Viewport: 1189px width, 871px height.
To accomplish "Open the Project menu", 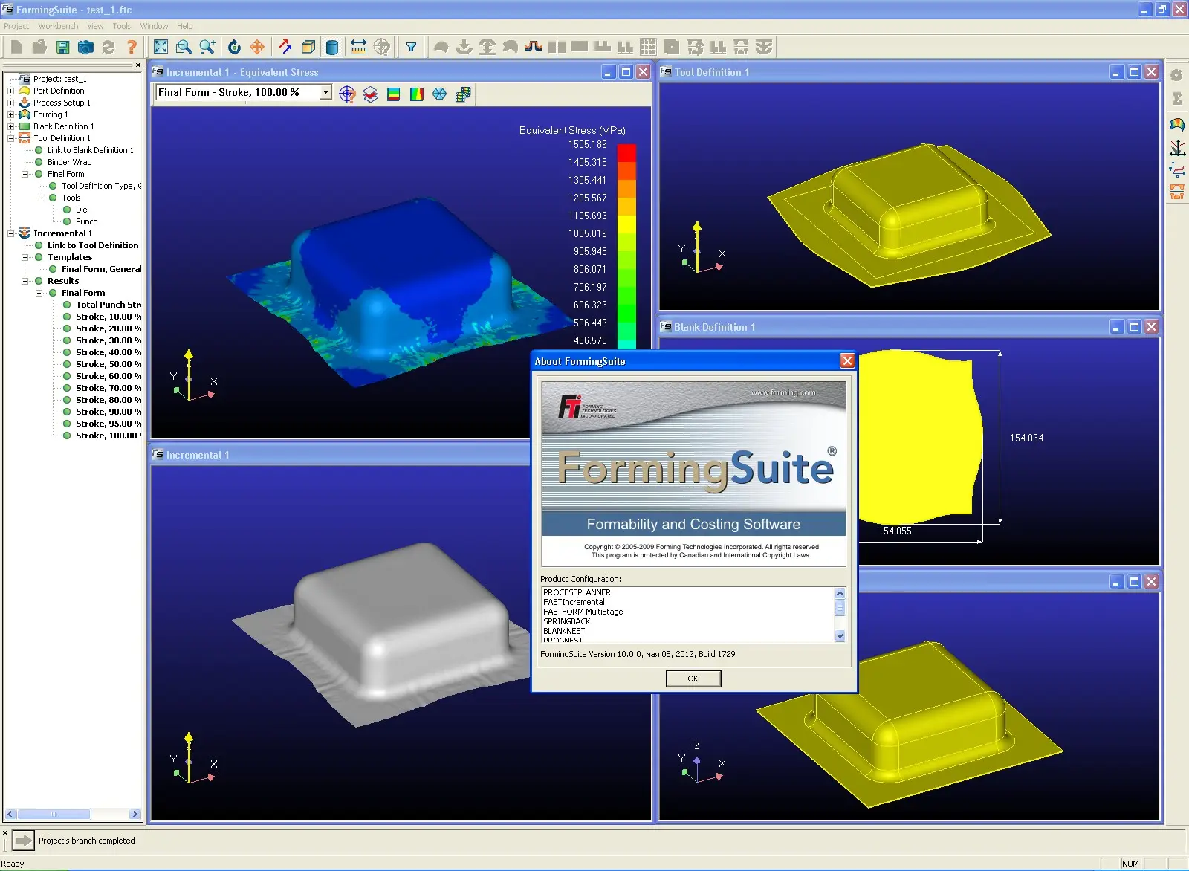I will 16,26.
